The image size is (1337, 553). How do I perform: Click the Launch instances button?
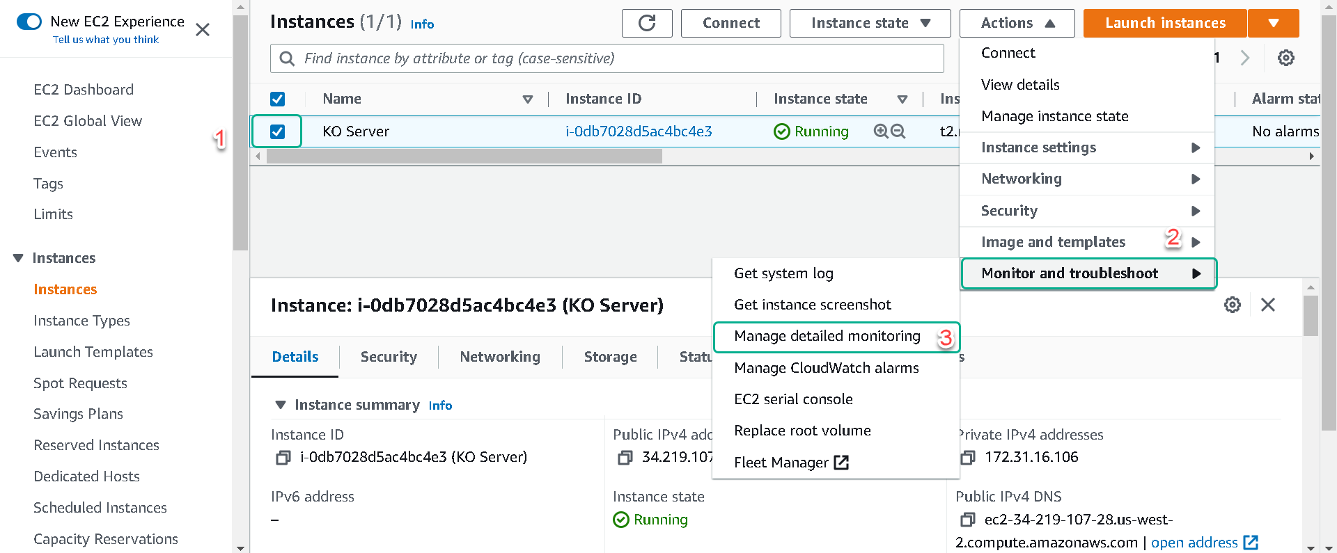1165,23
